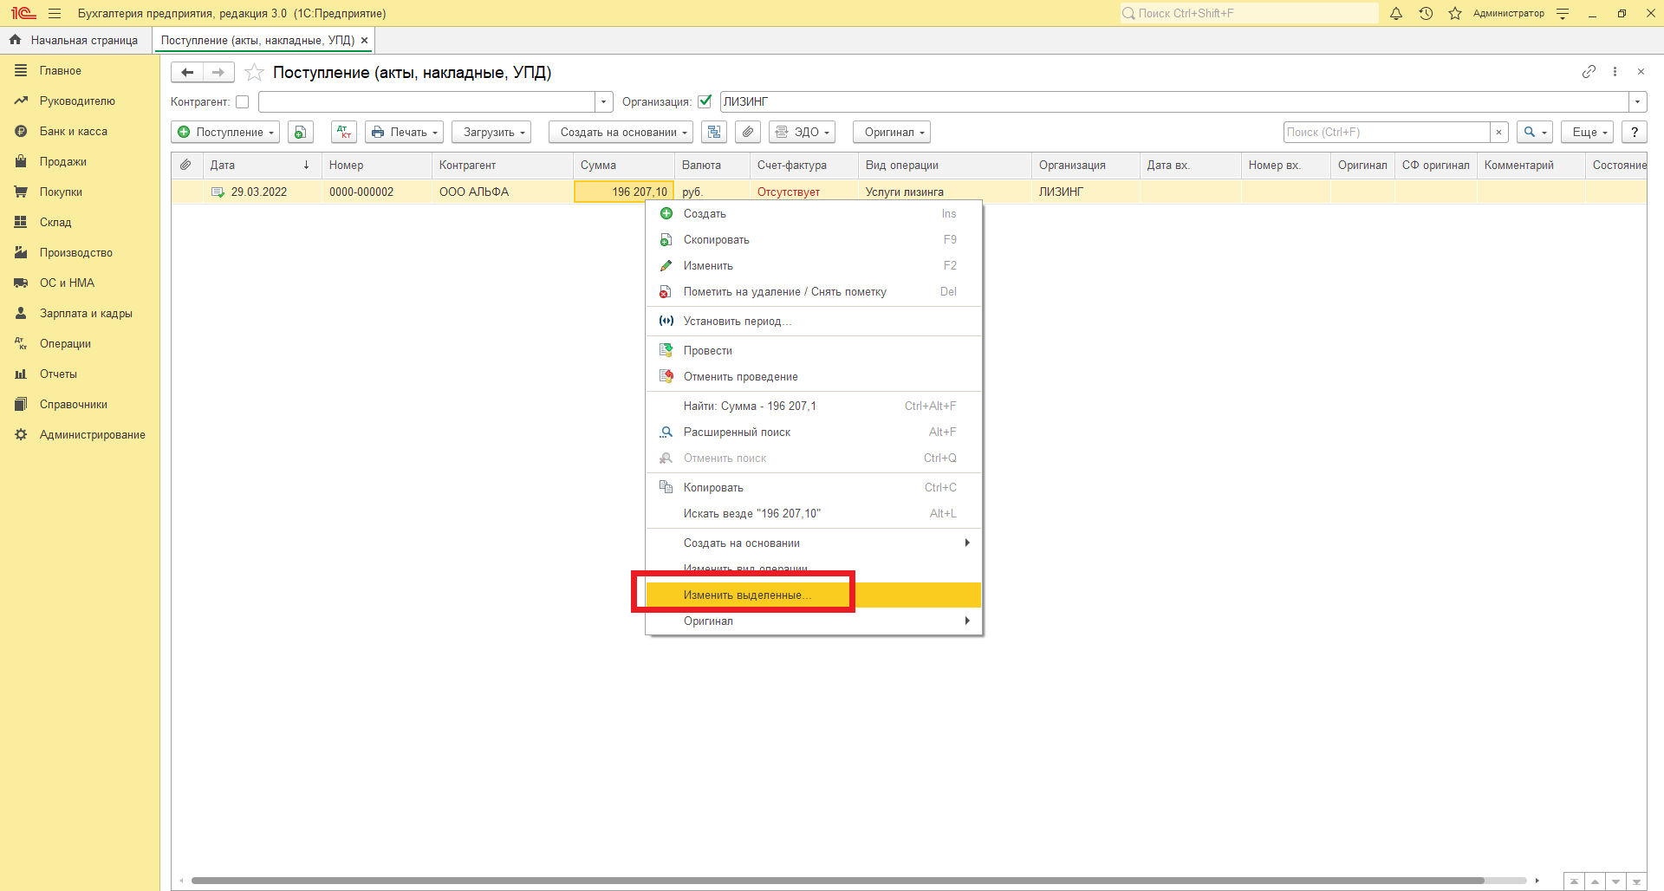Open notifications bell icon
Viewport: 1664px width, 891px height.
(x=1396, y=13)
